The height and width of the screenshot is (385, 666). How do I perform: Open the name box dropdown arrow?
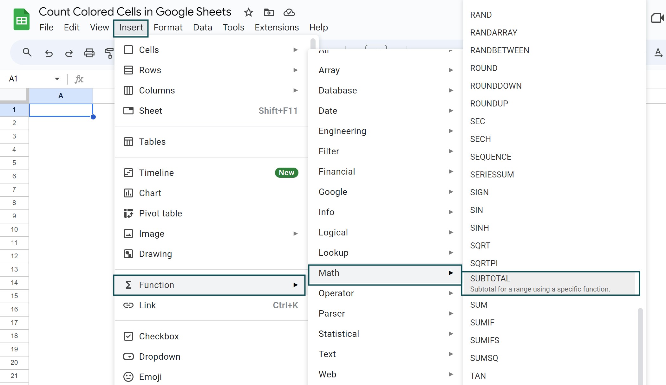[x=57, y=79]
